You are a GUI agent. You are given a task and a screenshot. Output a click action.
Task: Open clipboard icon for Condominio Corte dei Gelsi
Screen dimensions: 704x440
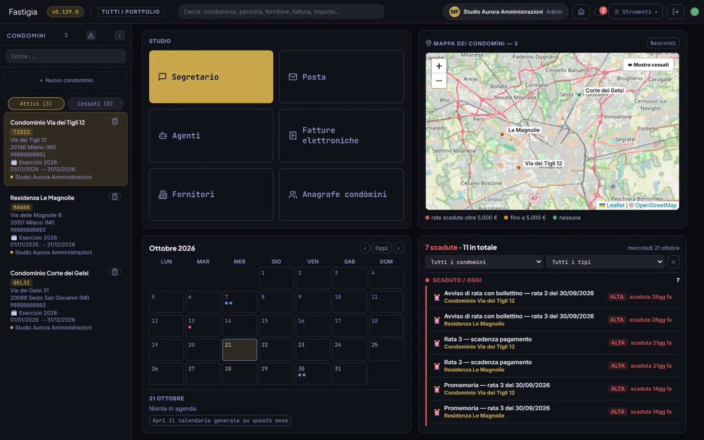click(115, 272)
